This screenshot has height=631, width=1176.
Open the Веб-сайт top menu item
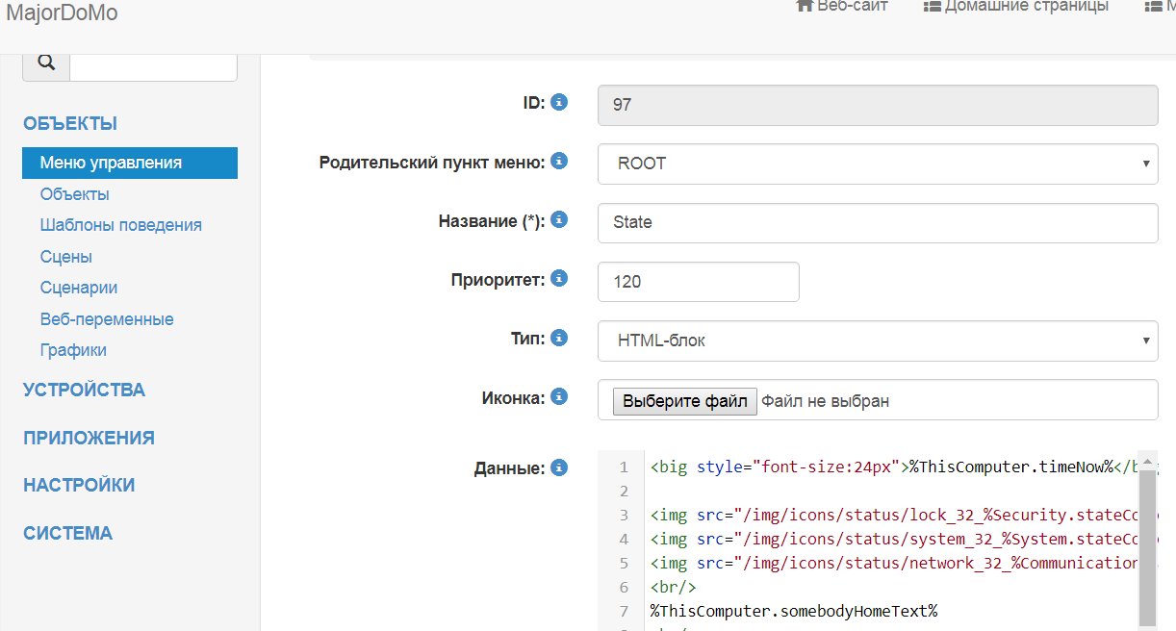(842, 7)
